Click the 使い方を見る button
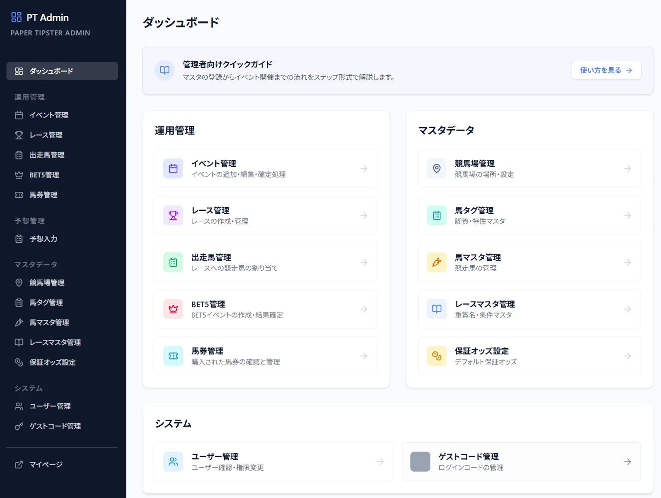Screen dimensions: 661x498 pyautogui.click(x=606, y=70)
